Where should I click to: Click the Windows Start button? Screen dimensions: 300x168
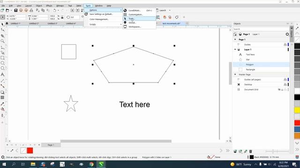tap(4, 164)
